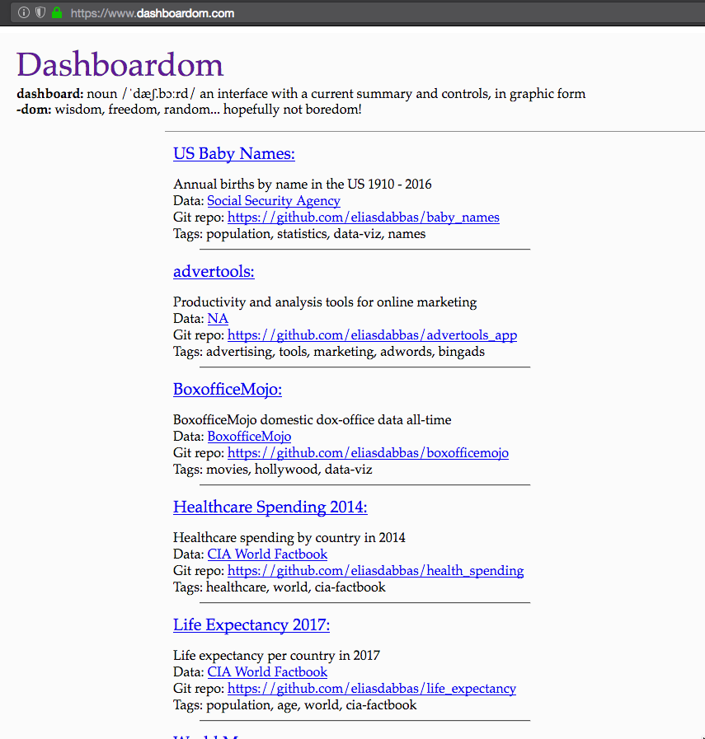The image size is (705, 739).
Task: Click 'Productivity and analysis tools for online marketing' text
Action: point(325,302)
